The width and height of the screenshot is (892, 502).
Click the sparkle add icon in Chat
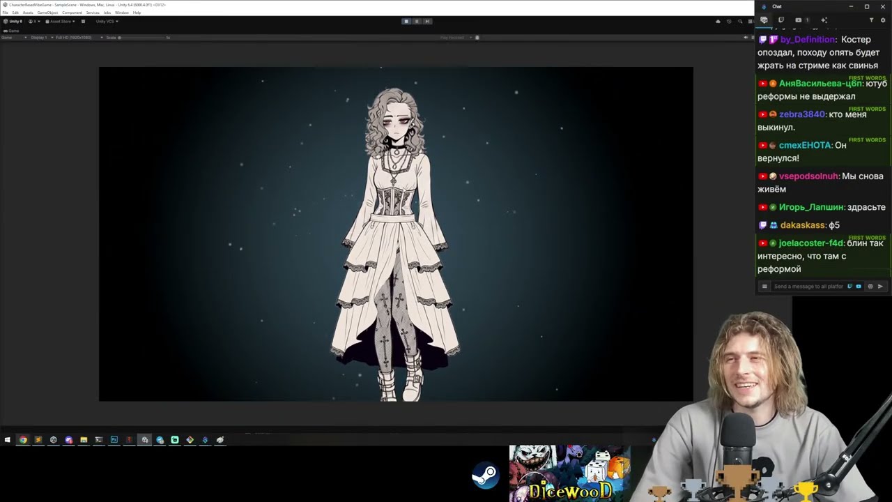(x=824, y=20)
